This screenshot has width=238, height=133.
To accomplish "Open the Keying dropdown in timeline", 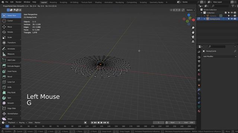I will (23, 123).
